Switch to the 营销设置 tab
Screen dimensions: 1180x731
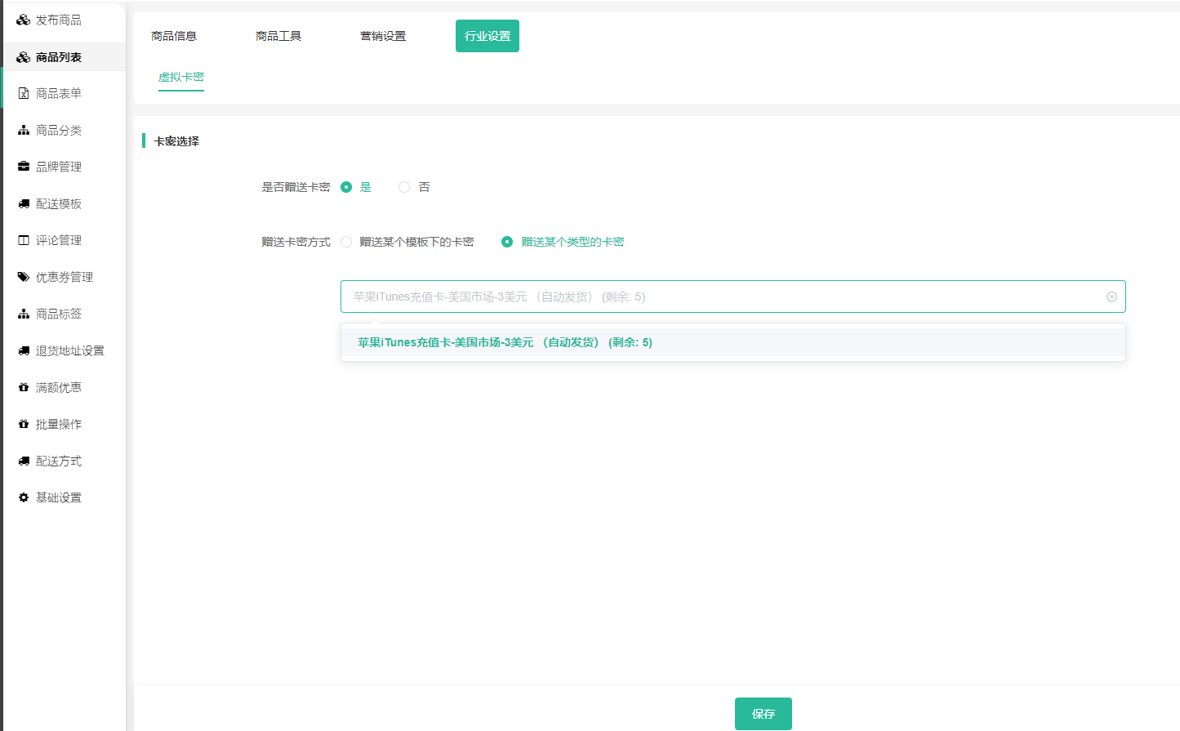coord(383,36)
